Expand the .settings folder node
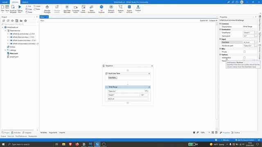This screenshot has height=147, width=262. click(5, 50)
